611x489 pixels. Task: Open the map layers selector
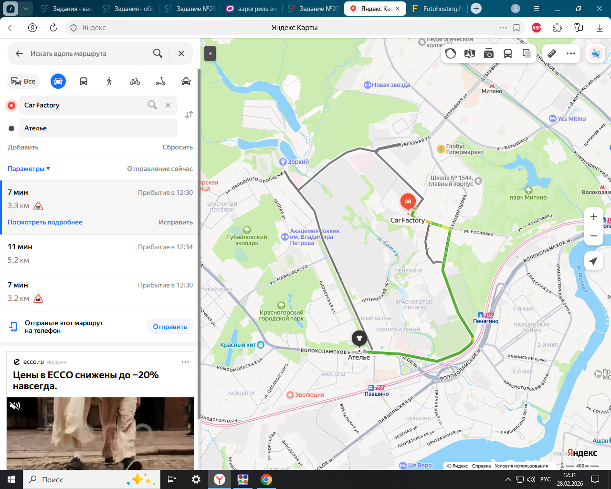click(527, 53)
